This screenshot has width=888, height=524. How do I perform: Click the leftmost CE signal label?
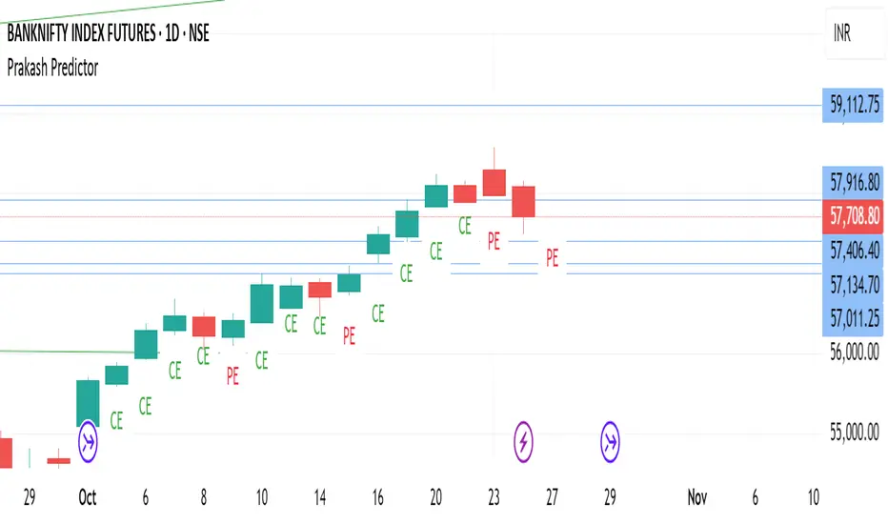(116, 419)
